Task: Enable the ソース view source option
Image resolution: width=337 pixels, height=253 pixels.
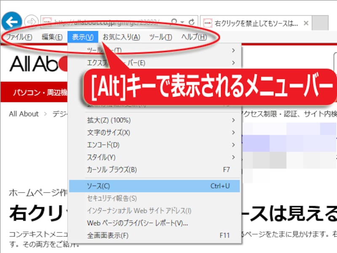Action: tap(97, 186)
